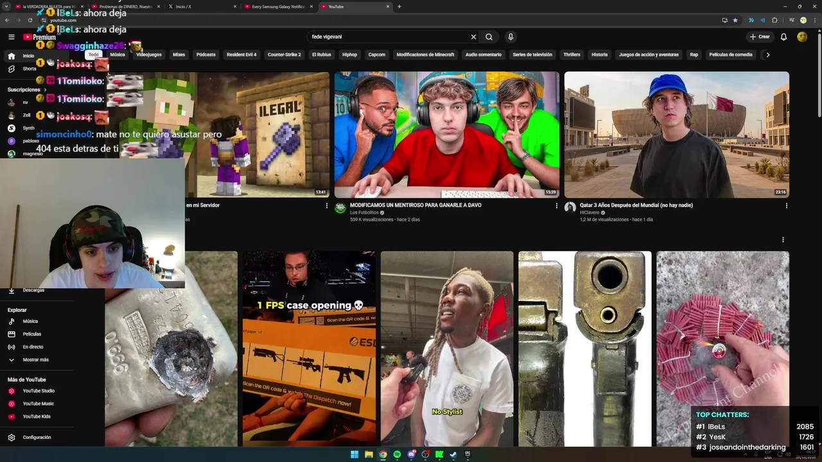Select the El Rubius chip

pyautogui.click(x=322, y=55)
